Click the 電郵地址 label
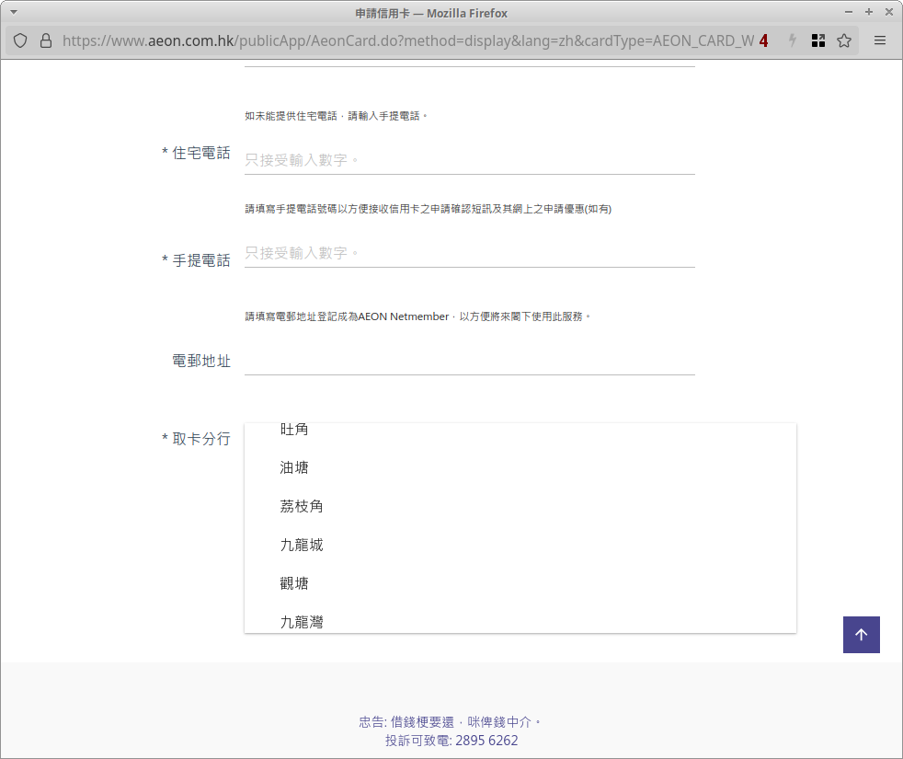The width and height of the screenshot is (903, 759). point(201,362)
